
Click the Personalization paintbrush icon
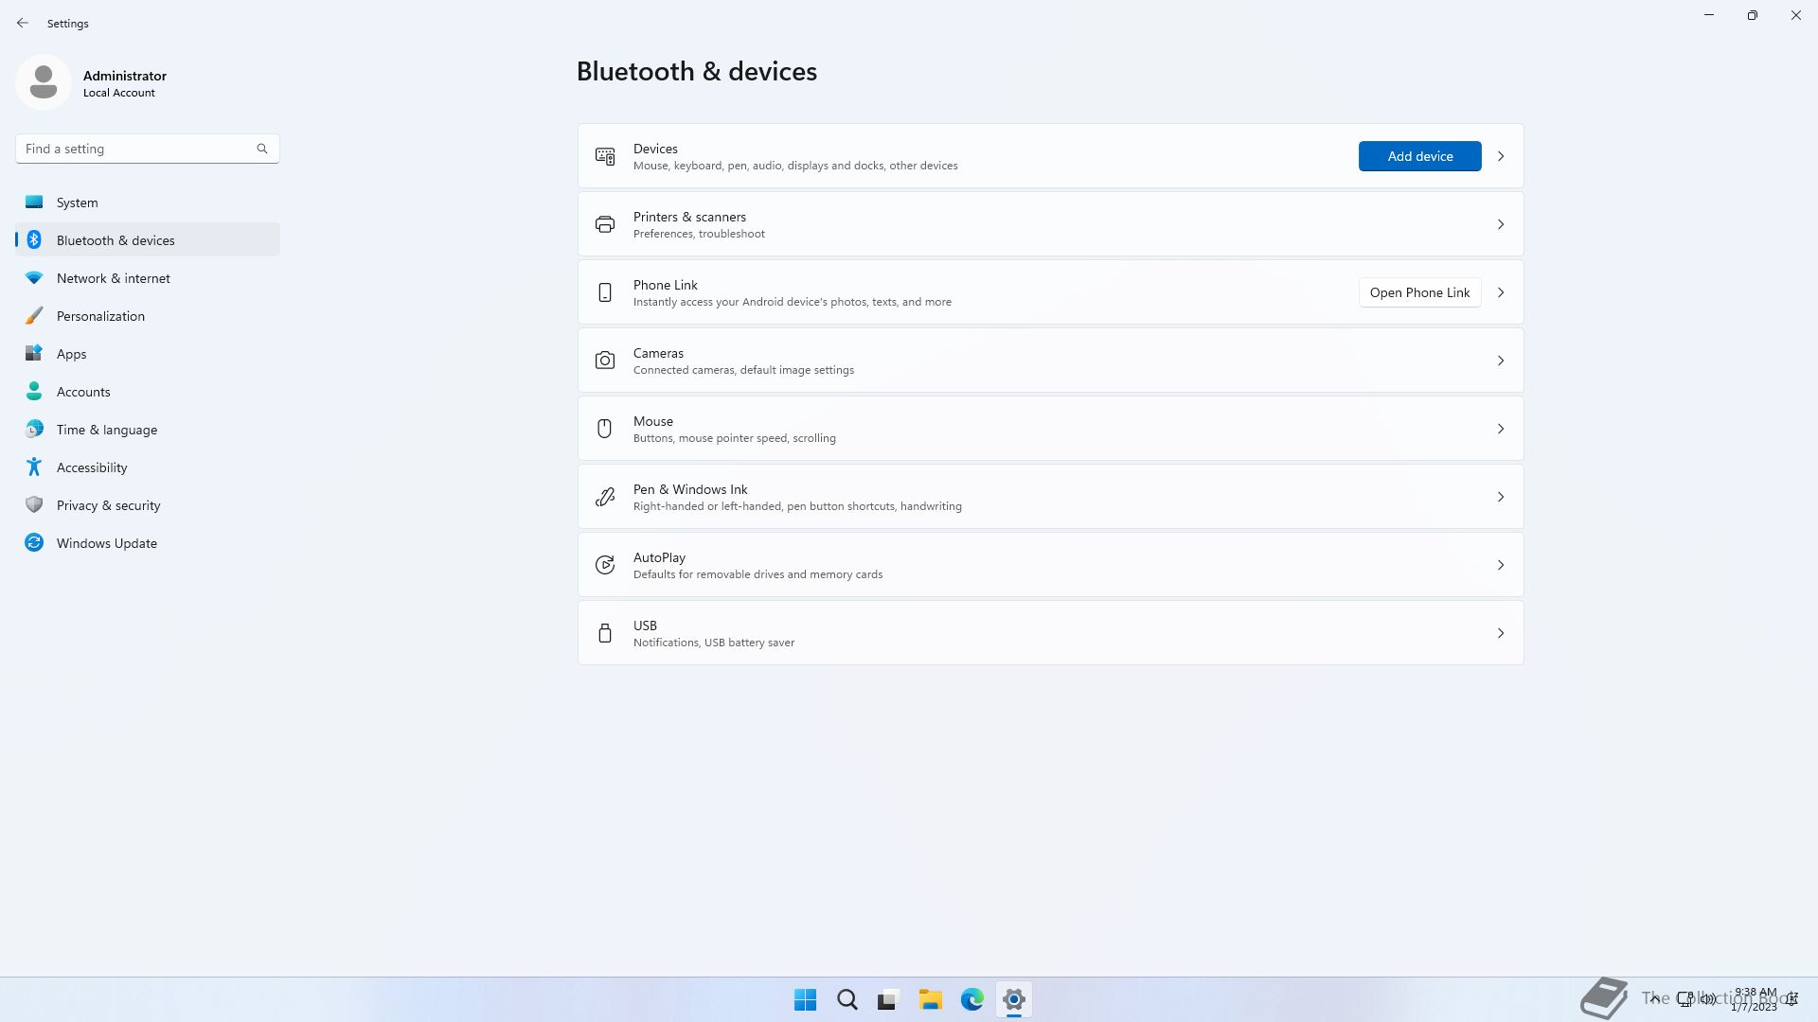point(34,316)
